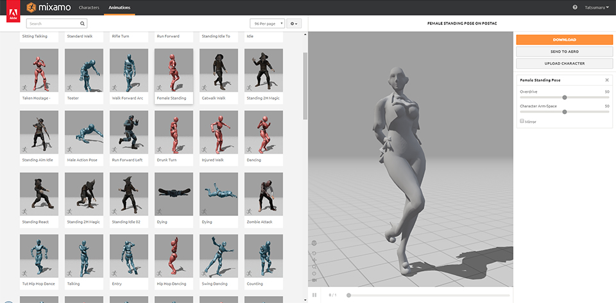
Task: Select the Hip Hop Dancing animation thumbnail
Action: pyautogui.click(x=174, y=256)
